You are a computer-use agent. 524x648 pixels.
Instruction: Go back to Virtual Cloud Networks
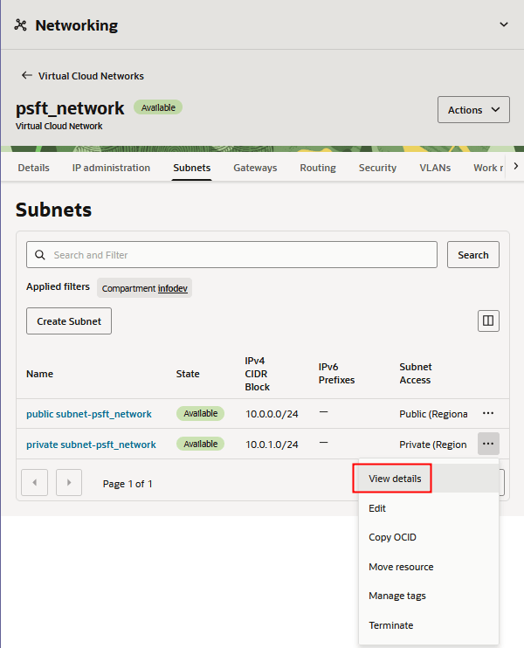click(x=91, y=76)
